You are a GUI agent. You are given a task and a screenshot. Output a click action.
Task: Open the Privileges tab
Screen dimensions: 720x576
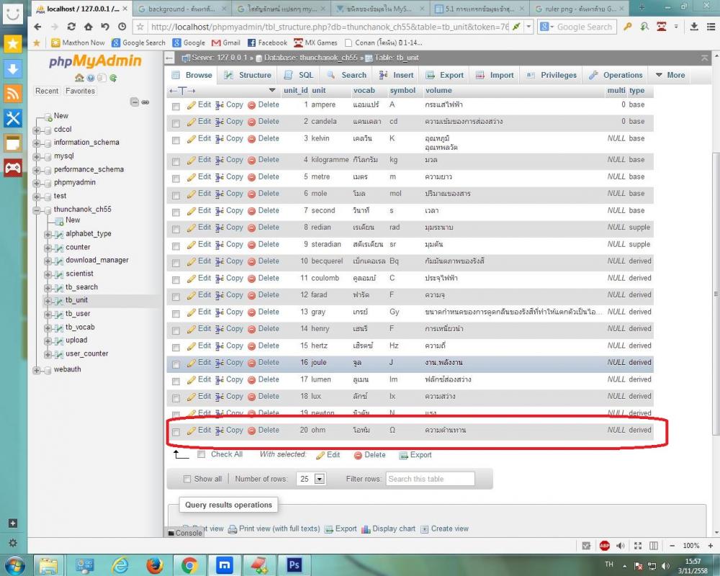click(x=552, y=75)
